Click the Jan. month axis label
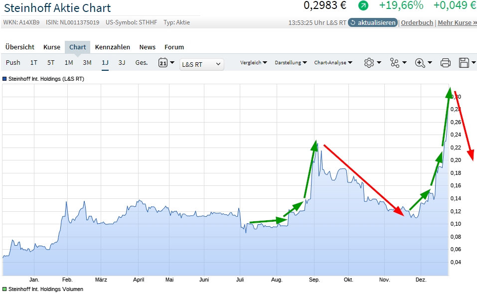477x293 pixels. pos(34,280)
